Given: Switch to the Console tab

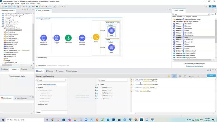Looking at the screenshot, I should pos(50,71).
